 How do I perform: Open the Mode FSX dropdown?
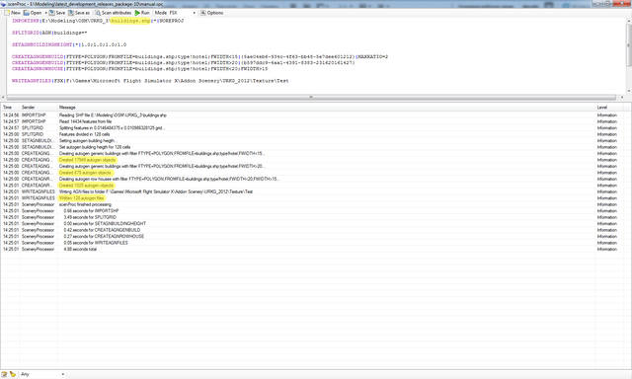(x=183, y=13)
